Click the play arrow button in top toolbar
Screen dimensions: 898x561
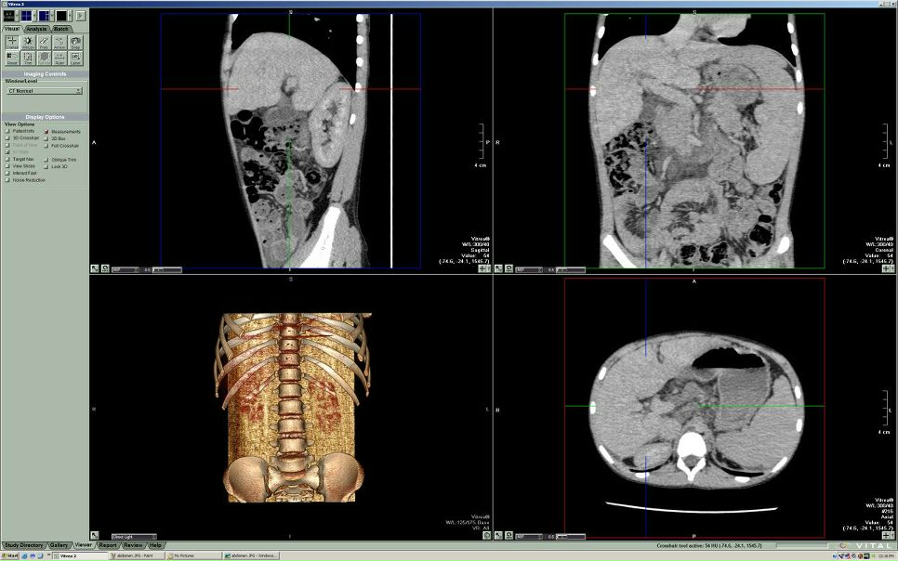coord(80,16)
